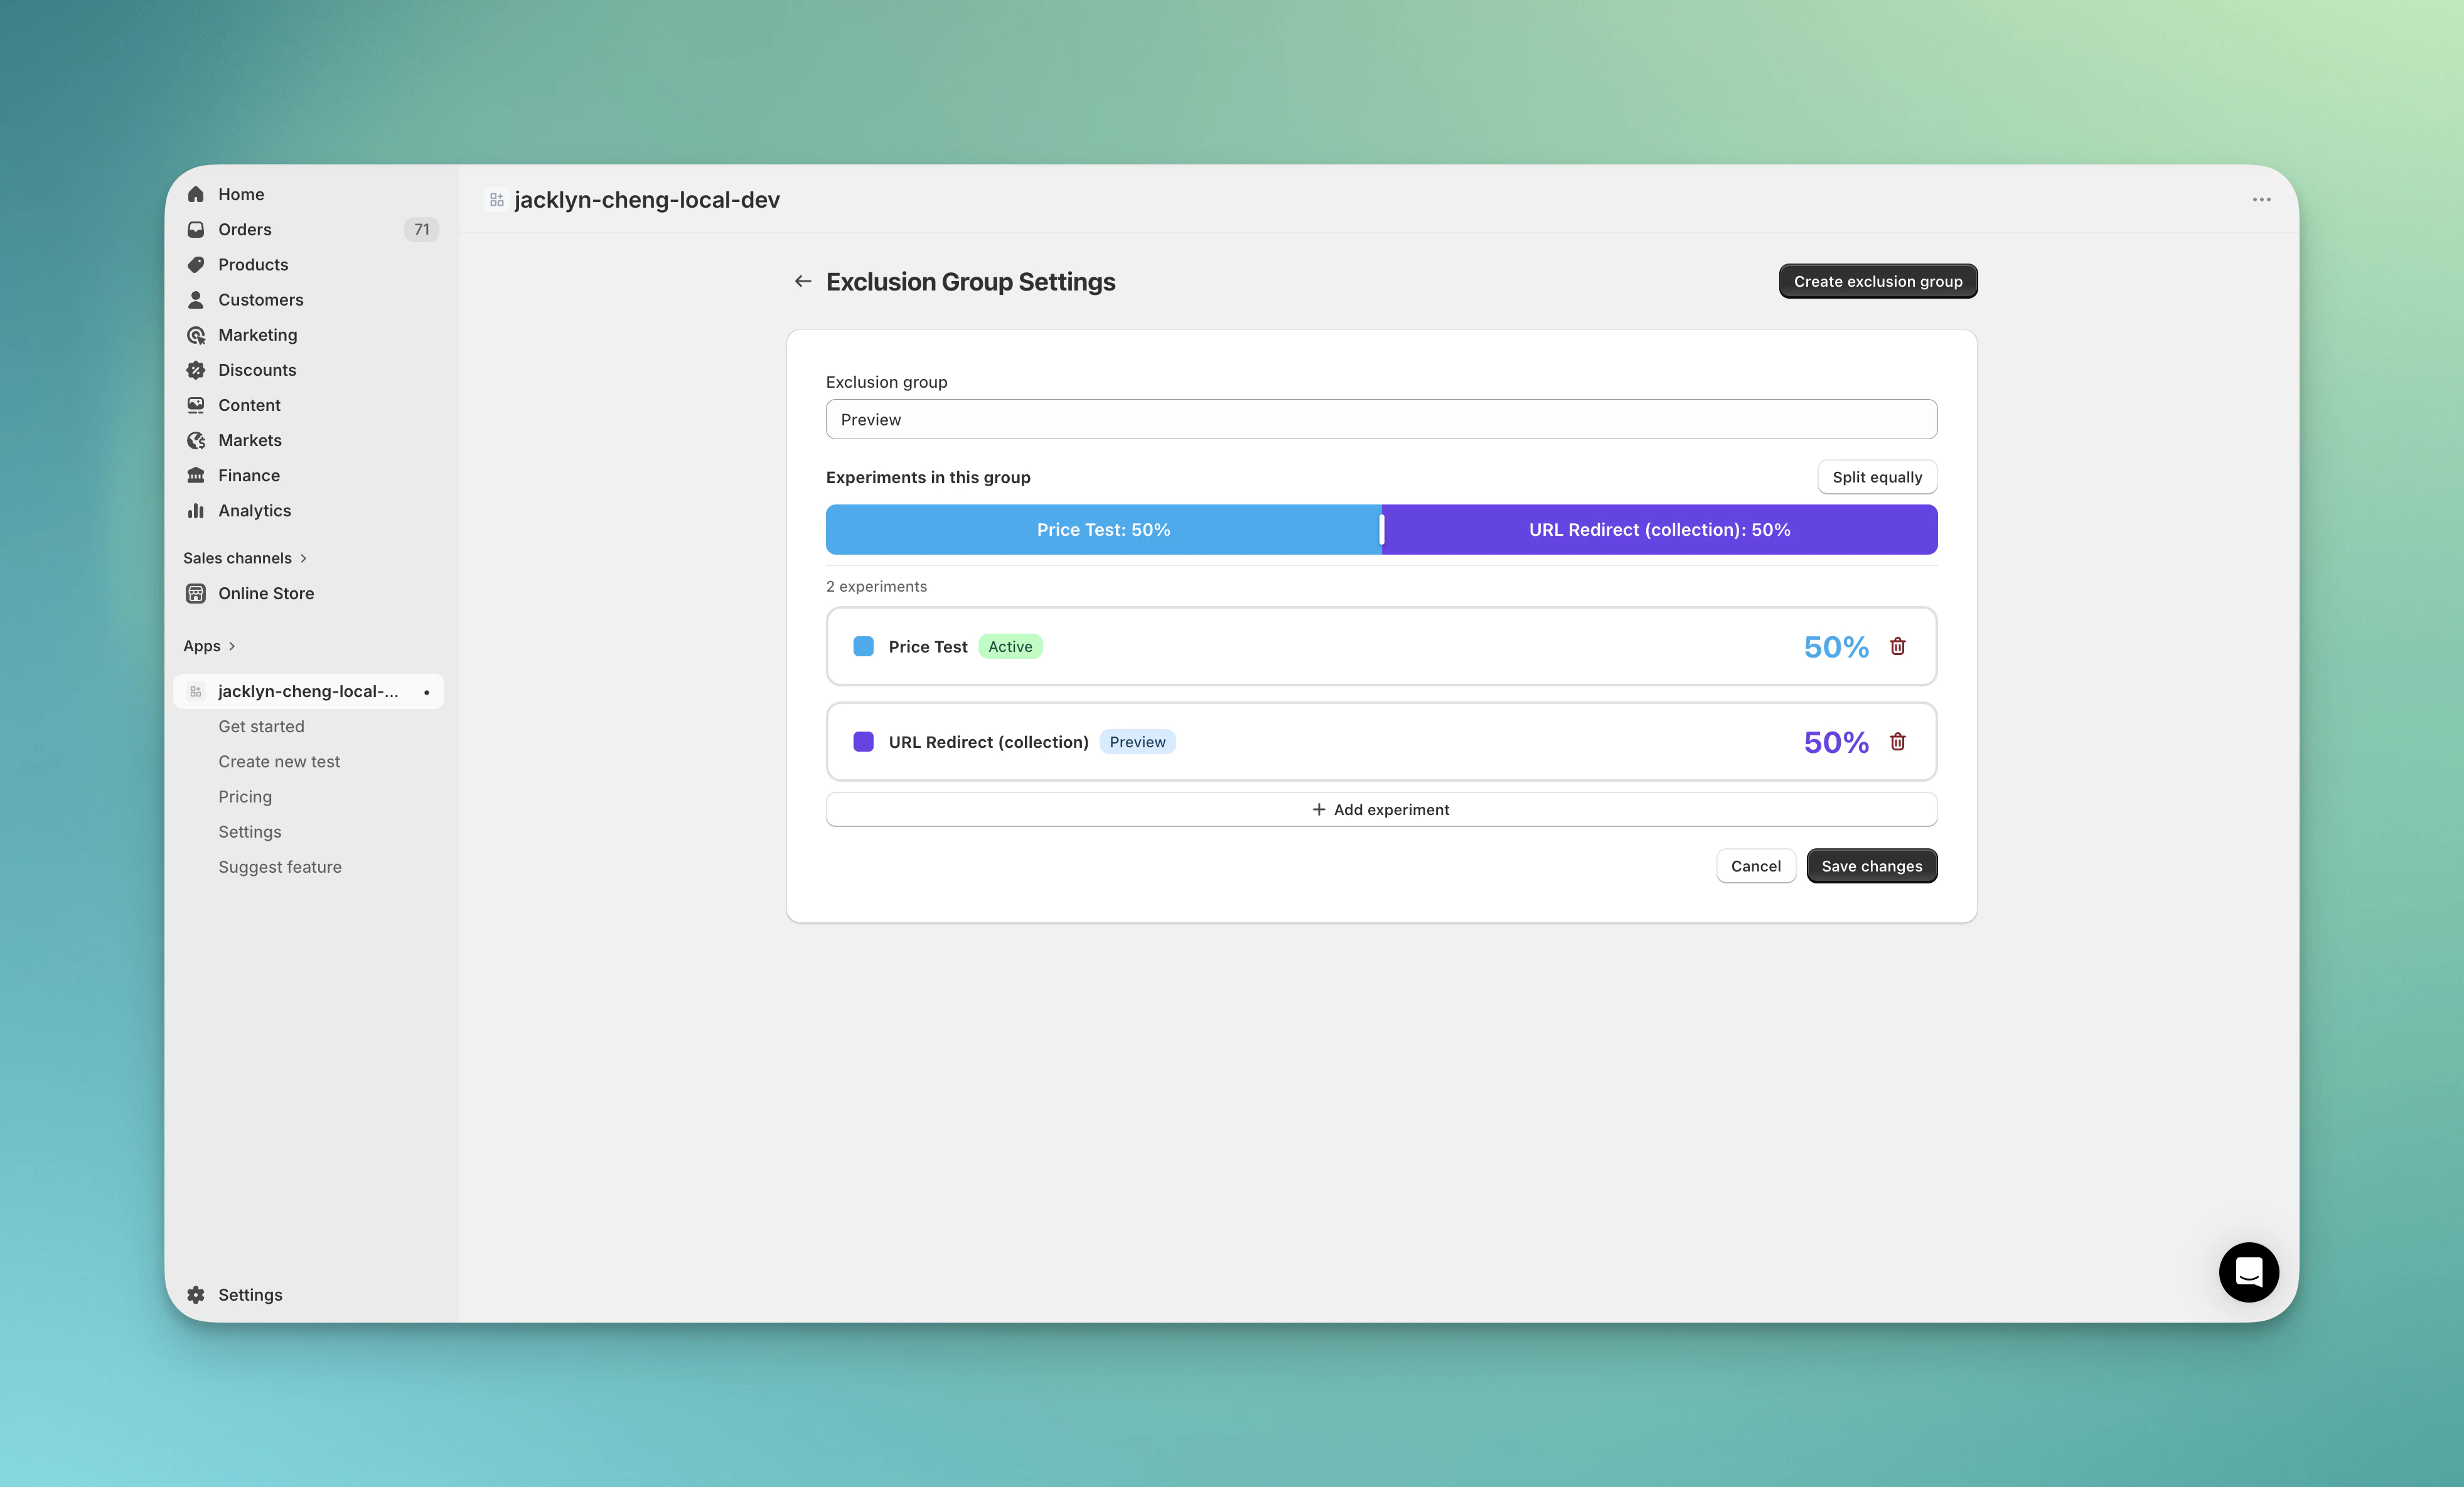Viewport: 2464px width, 1487px height.
Task: Click the Cancel button
Action: [1755, 866]
